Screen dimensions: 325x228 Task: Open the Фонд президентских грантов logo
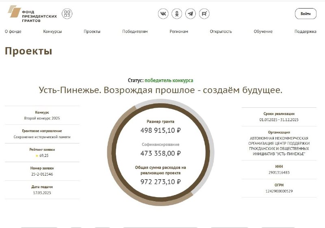(32, 14)
